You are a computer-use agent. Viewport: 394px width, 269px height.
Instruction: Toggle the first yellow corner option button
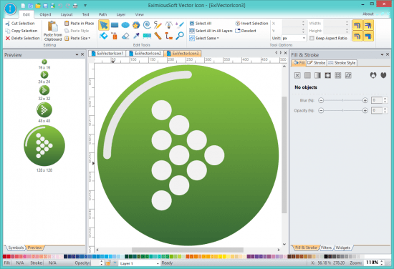[357, 25]
